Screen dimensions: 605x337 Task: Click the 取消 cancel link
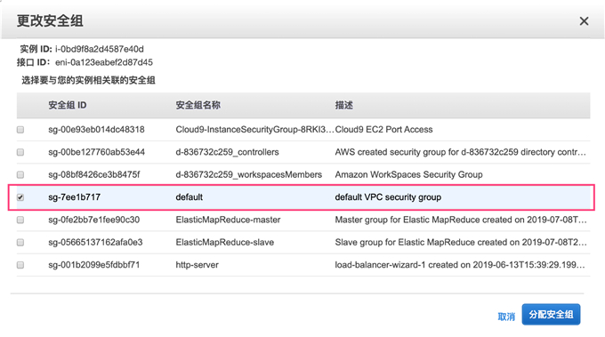(506, 317)
